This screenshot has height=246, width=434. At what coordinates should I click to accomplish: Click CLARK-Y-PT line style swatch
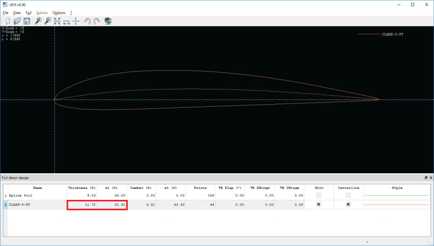coord(397,205)
